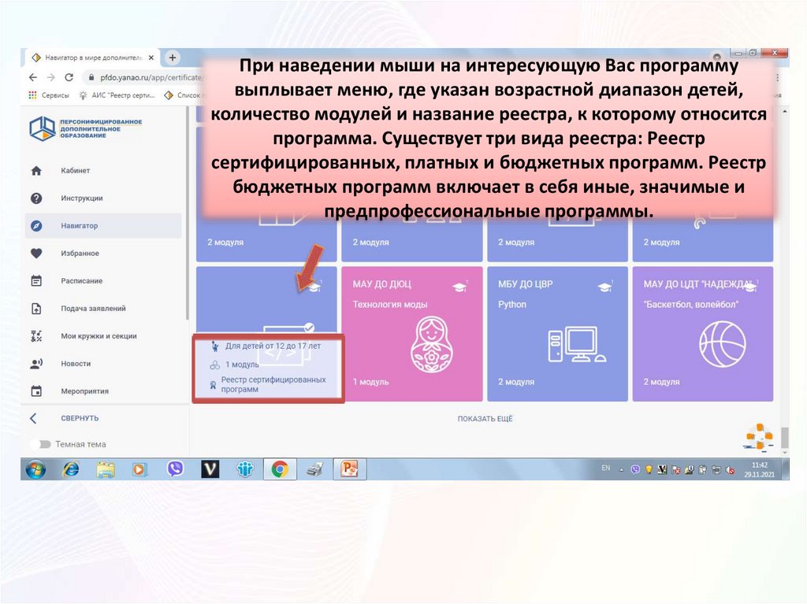
Task: Open Windows Explorer folder in taskbar
Action: coord(106,469)
